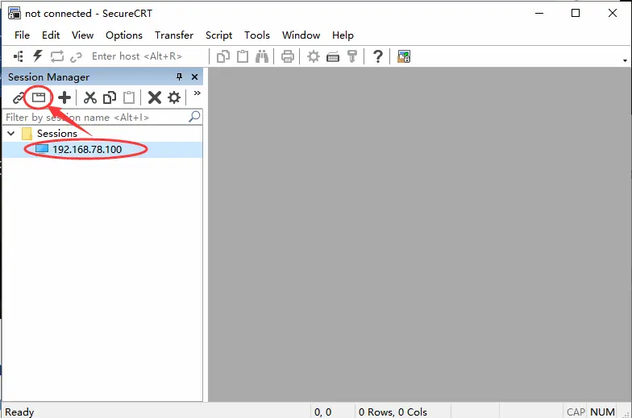Click the Disconnect chain icon in main toolbar
The width and height of the screenshot is (632, 418).
(76, 56)
